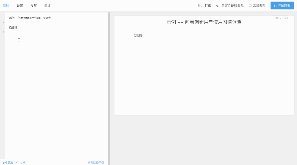297x165 pixels.
Task: Click line number 1 in the gutter
Action: pos(4,17)
